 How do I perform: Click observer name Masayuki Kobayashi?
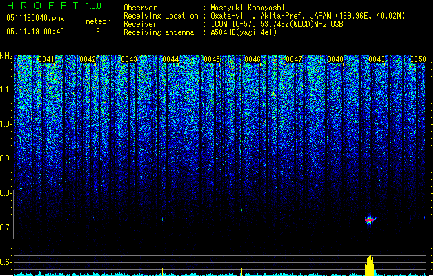pos(247,8)
